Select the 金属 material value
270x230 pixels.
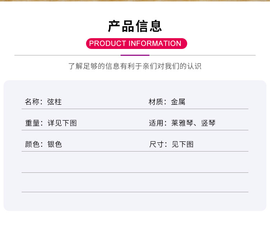pyautogui.click(x=178, y=102)
